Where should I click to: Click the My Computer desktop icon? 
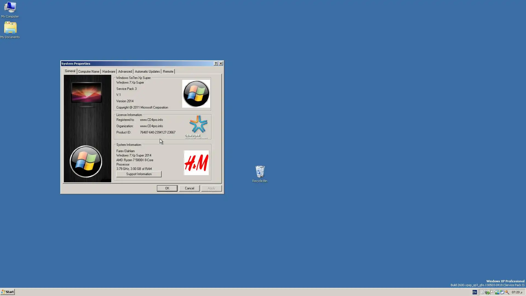point(10,9)
